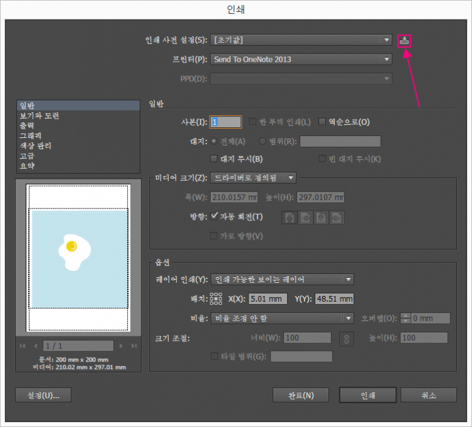Open the 레이어 인쇄(Y) dropdown
Viewport: 472px width, 427px height.
coord(282,280)
